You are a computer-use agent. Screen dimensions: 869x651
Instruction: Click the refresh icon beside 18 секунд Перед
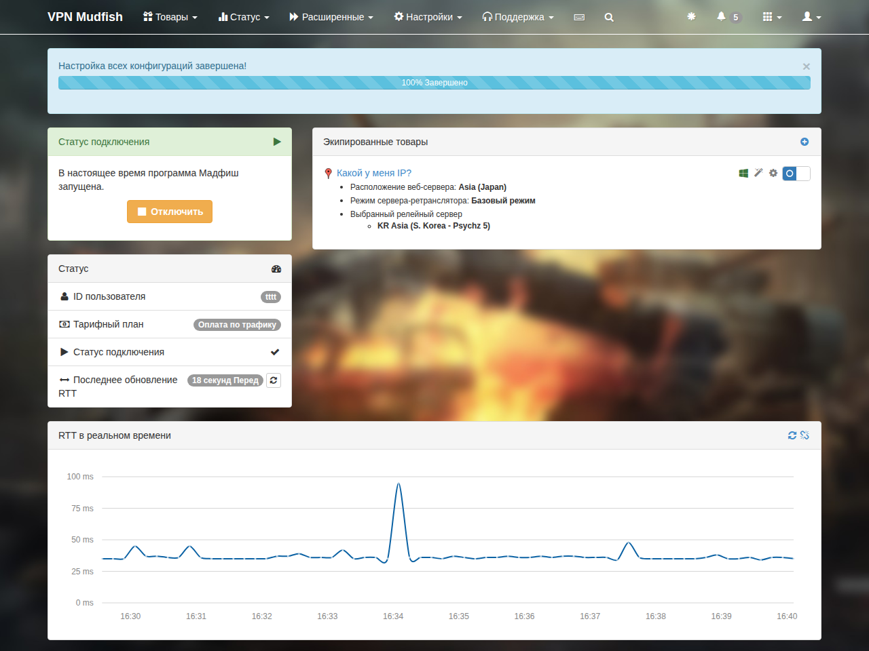[x=274, y=380]
